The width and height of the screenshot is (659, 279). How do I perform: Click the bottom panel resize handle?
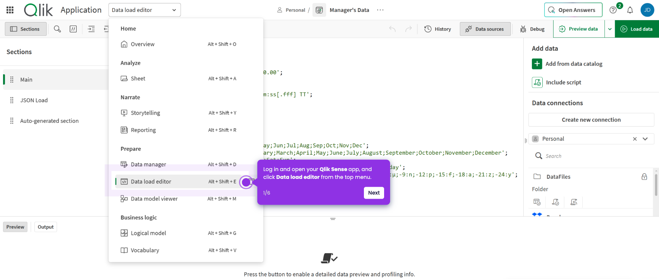[333, 219]
